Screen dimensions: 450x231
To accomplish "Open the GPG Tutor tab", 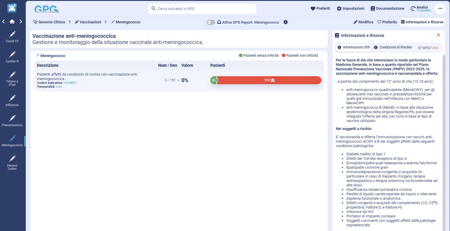I will 428,48.
